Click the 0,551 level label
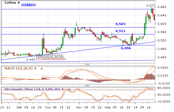 (x=121, y=31)
